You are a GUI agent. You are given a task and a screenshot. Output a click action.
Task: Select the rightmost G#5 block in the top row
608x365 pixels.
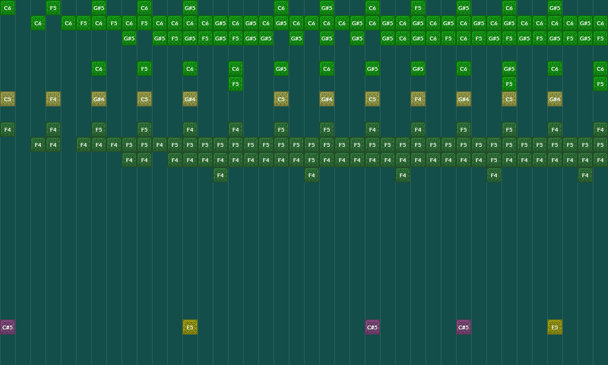pos(555,8)
